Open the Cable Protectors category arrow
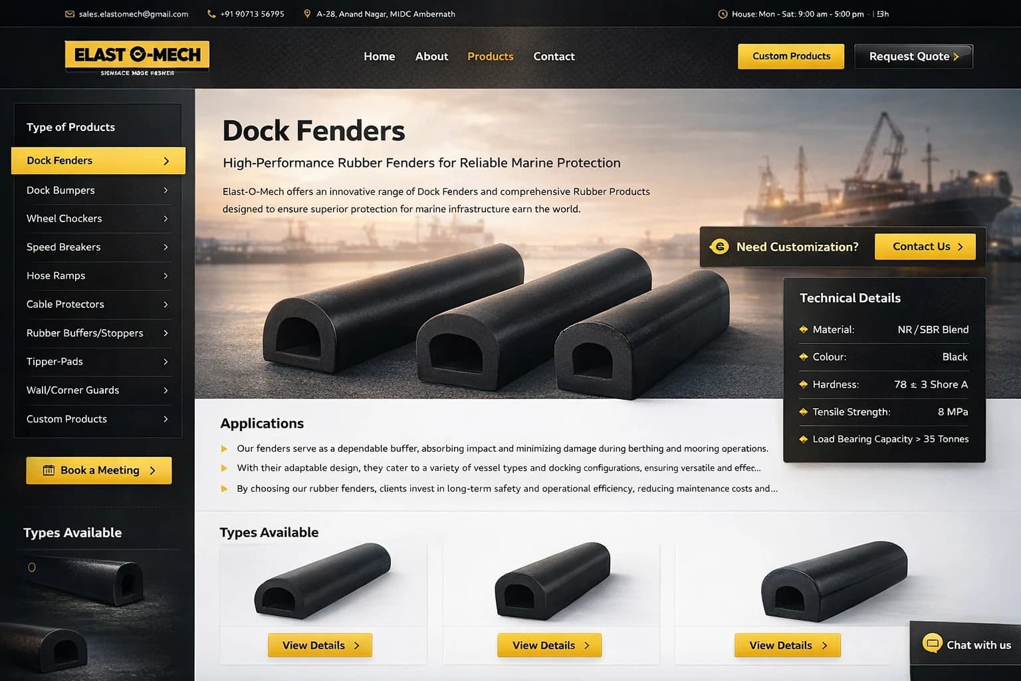Image resolution: width=1021 pixels, height=681 pixels. coord(166,304)
